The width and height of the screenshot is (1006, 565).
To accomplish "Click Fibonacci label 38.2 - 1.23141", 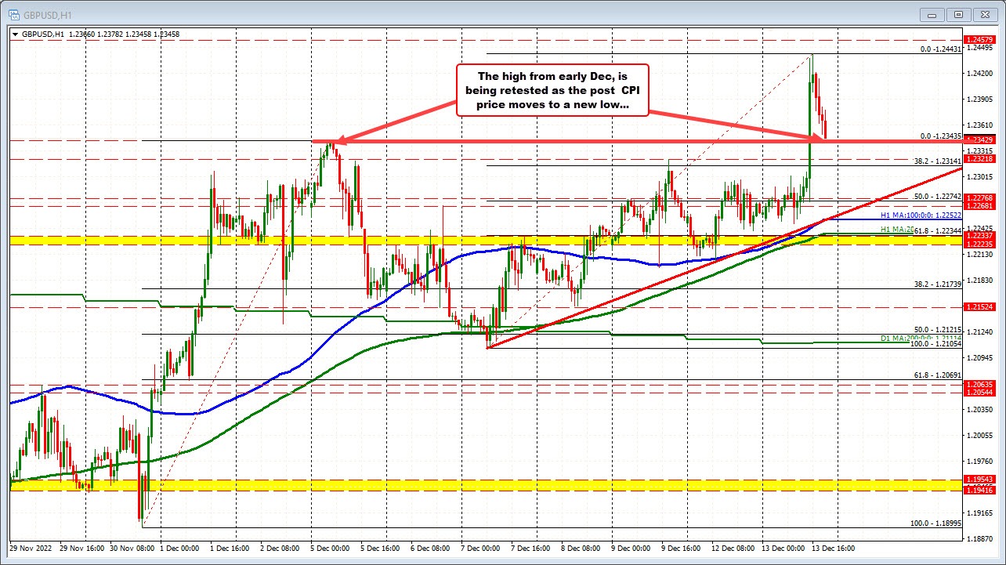I will click(939, 160).
